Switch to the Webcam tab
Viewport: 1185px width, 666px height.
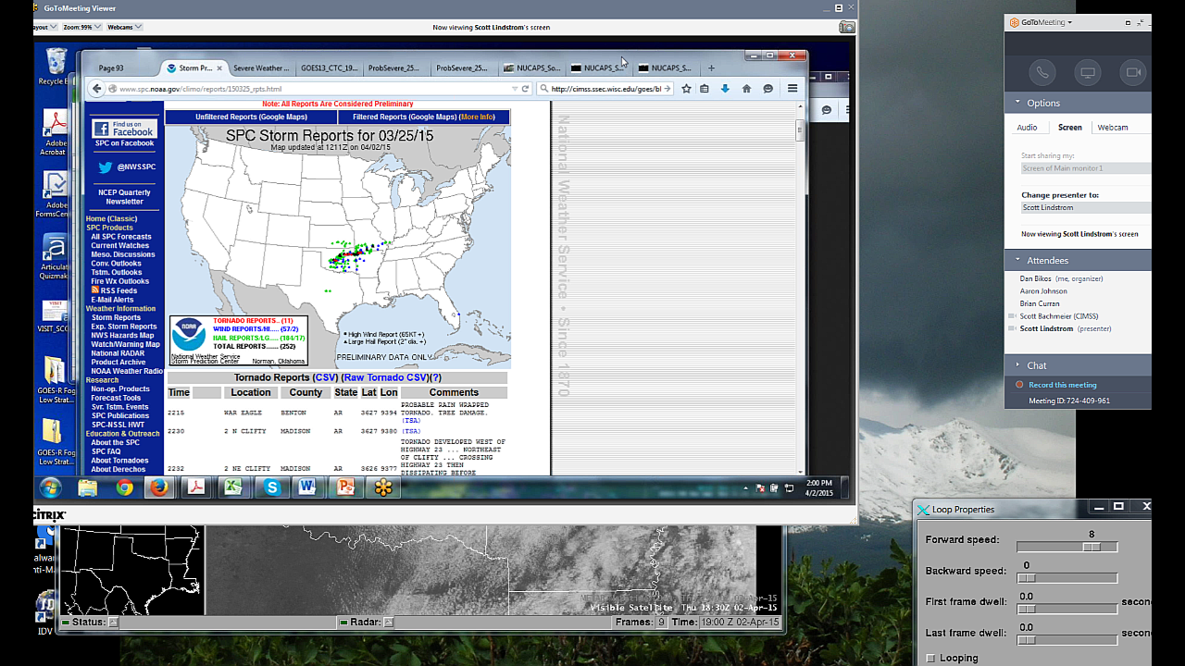coord(1112,128)
